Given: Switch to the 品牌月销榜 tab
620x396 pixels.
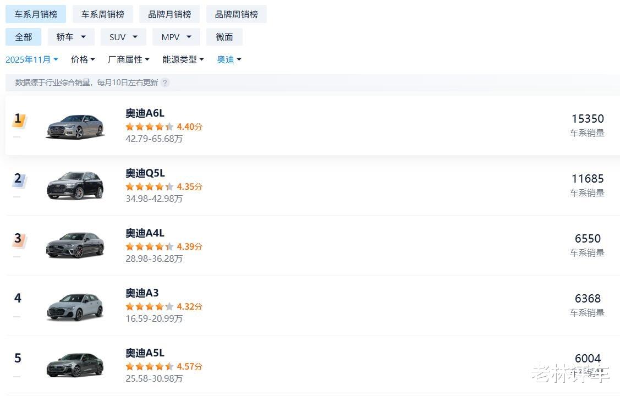Looking at the screenshot, I should [x=169, y=14].
